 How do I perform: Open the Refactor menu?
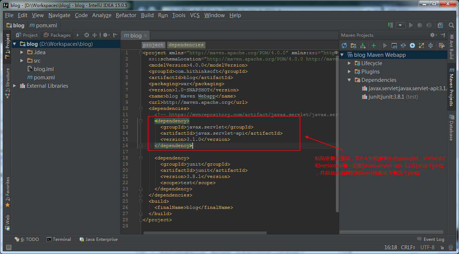[x=126, y=15]
